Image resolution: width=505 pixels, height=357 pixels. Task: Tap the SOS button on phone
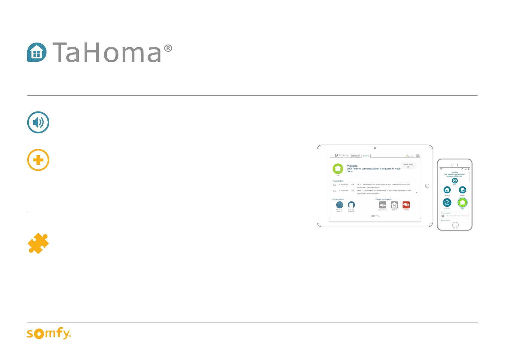point(455,180)
